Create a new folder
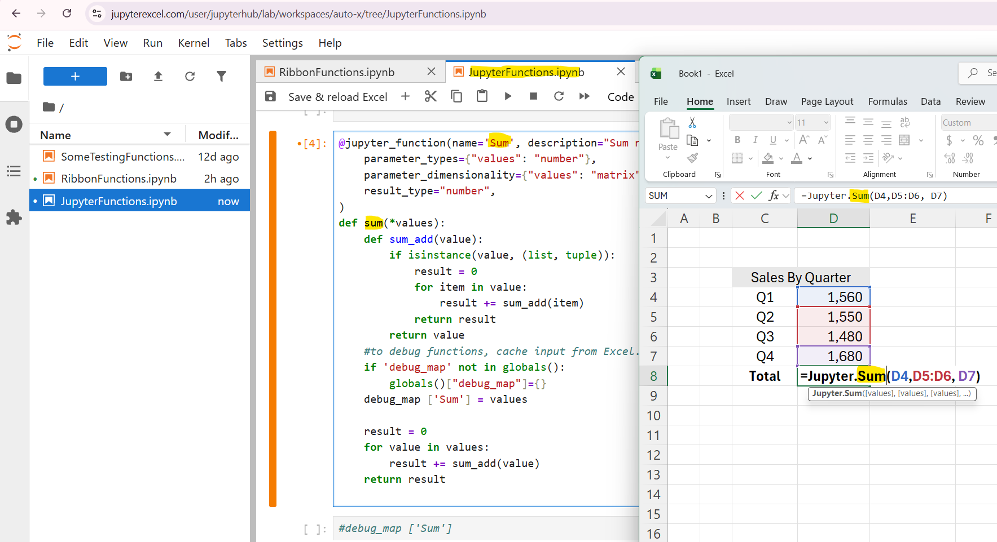This screenshot has width=997, height=542. [126, 76]
